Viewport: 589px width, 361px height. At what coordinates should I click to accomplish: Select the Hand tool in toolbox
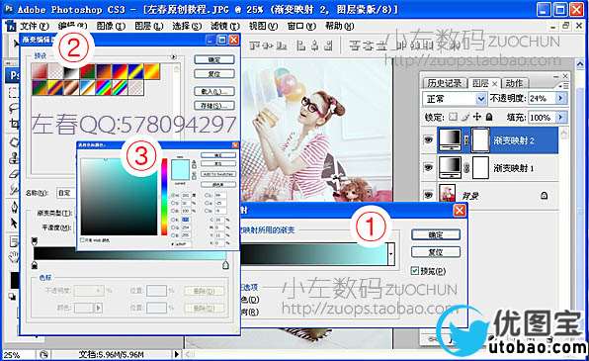tap(14, 257)
